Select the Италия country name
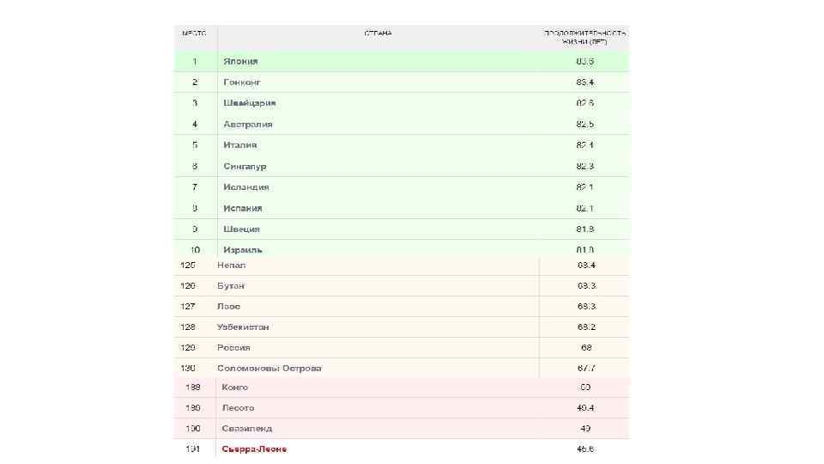Image resolution: width=824 pixels, height=464 pixels. (239, 145)
